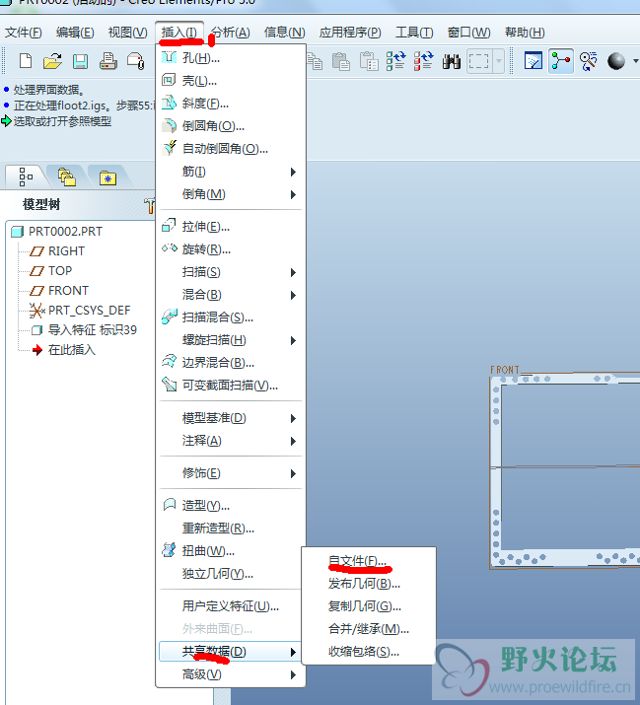640x705 pixels.
Task: Expand 注释(A) submenu
Action: tap(231, 441)
